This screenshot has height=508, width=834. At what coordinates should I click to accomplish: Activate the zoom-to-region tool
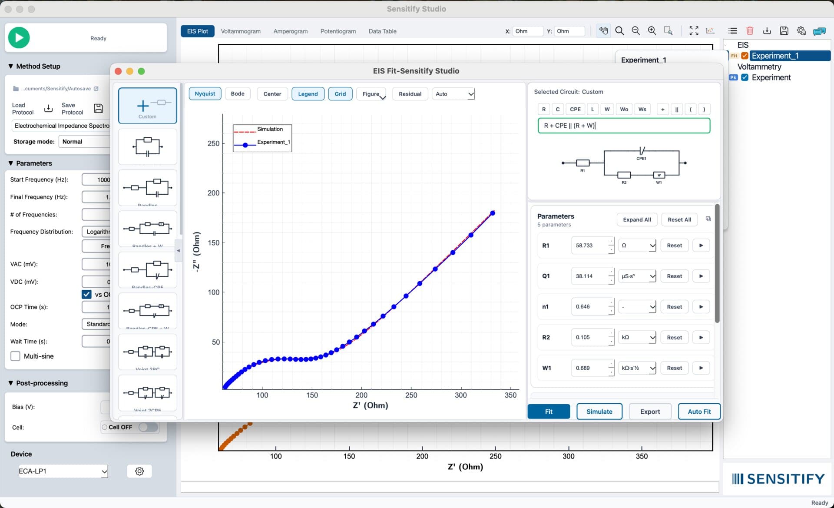pyautogui.click(x=668, y=31)
